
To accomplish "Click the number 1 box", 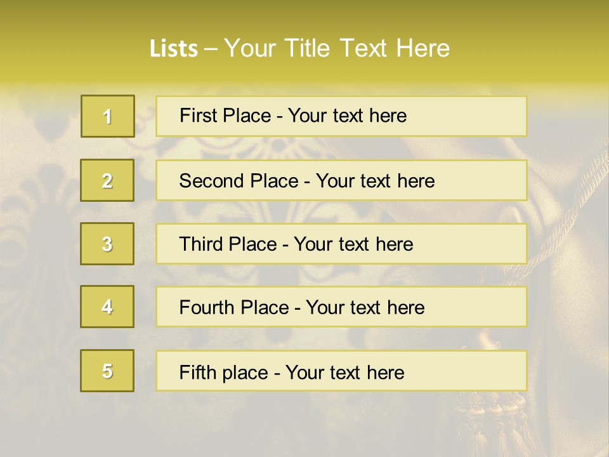I will point(107,116).
